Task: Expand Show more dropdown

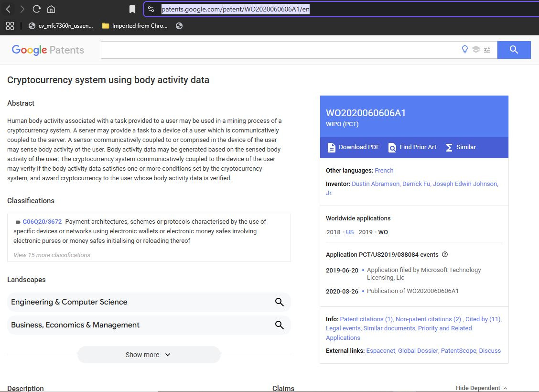Action: (149, 355)
